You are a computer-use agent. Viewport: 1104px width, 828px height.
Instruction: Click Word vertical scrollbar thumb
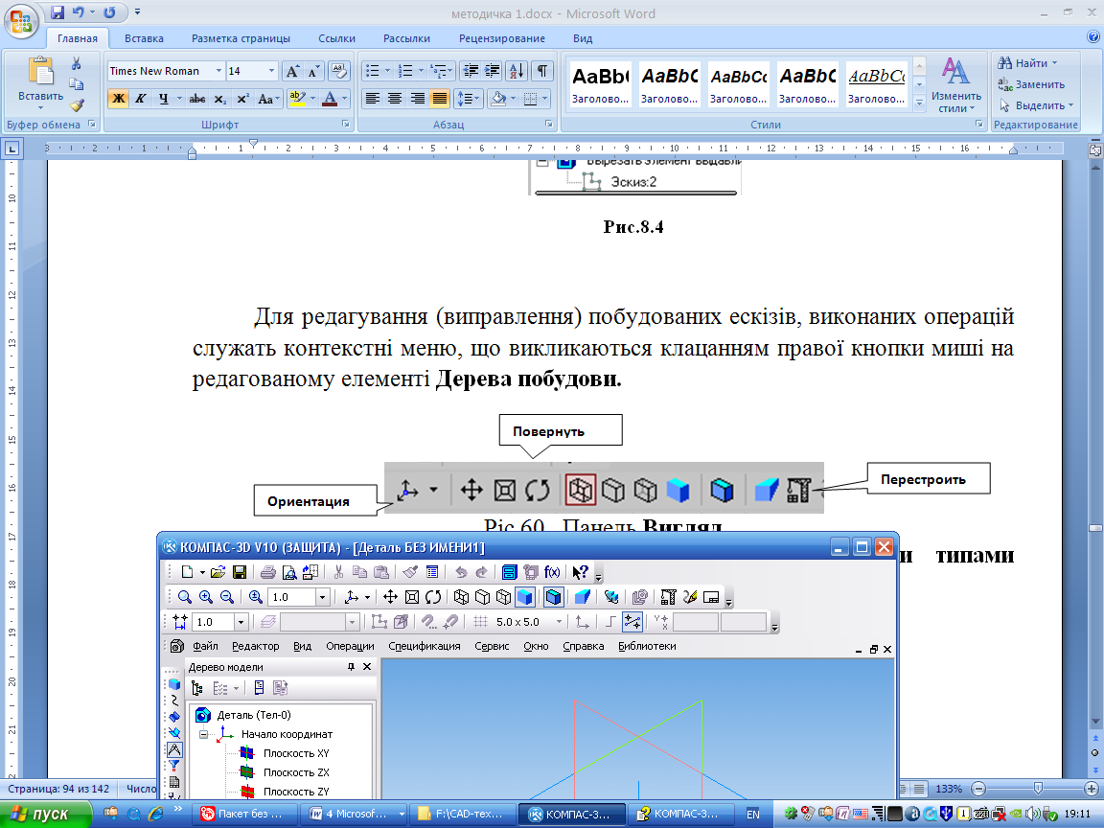(x=1094, y=527)
